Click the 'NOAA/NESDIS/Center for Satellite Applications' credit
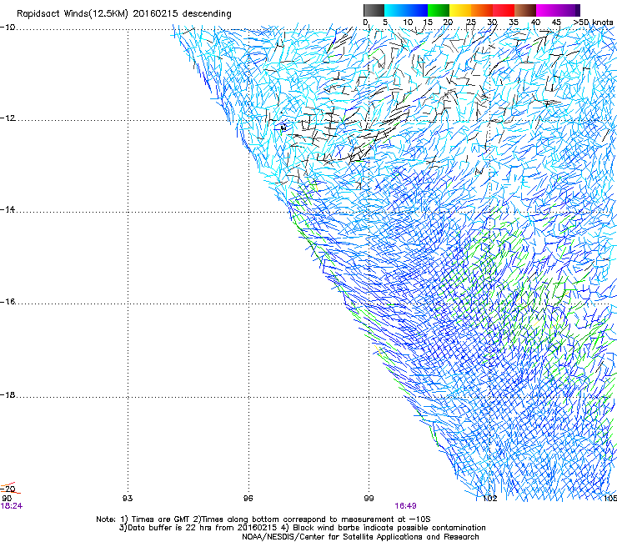The width and height of the screenshot is (617, 542). tap(334, 537)
